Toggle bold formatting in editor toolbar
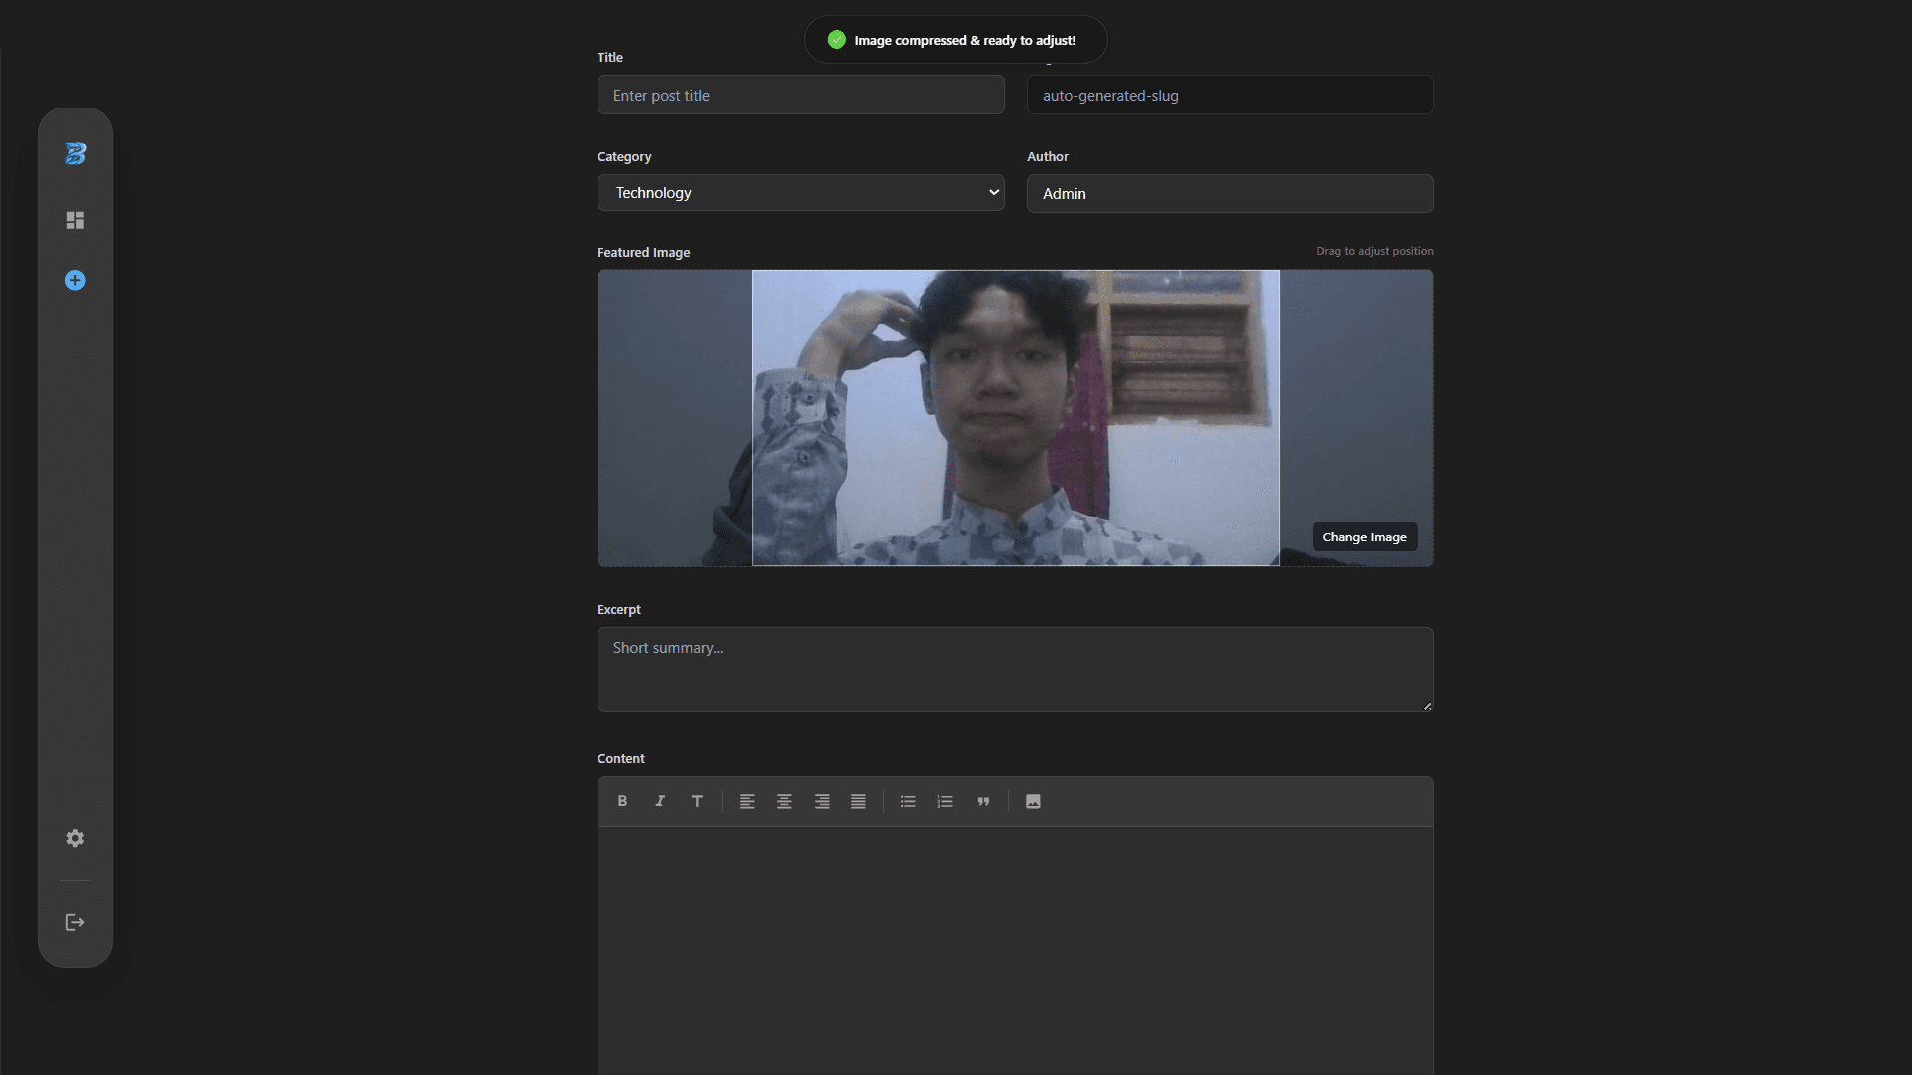 tap(622, 801)
